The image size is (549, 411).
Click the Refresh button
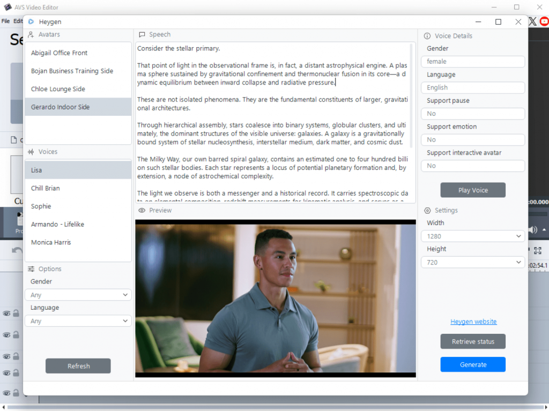click(x=78, y=366)
